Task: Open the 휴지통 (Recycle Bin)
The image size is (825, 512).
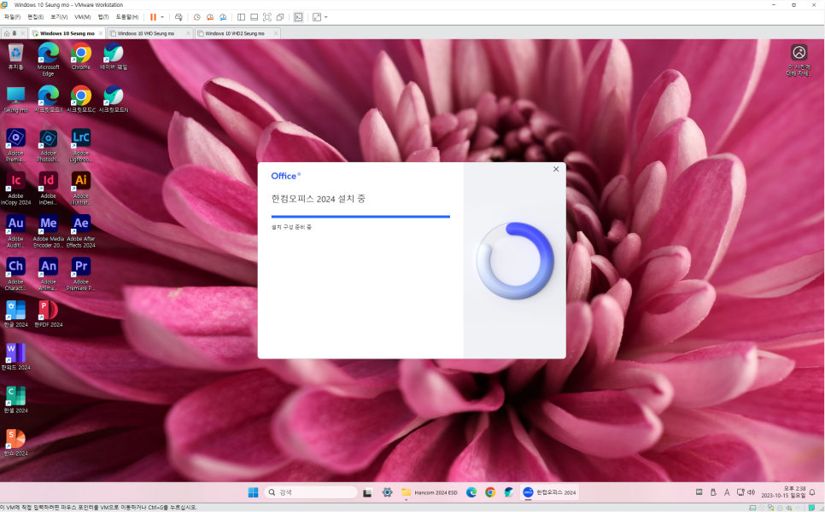Action: (x=15, y=53)
